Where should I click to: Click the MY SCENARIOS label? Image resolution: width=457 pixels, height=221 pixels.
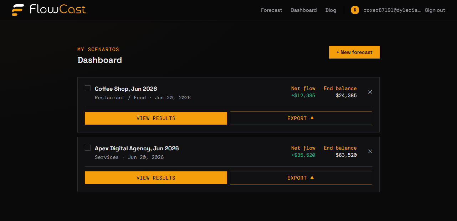click(x=98, y=49)
